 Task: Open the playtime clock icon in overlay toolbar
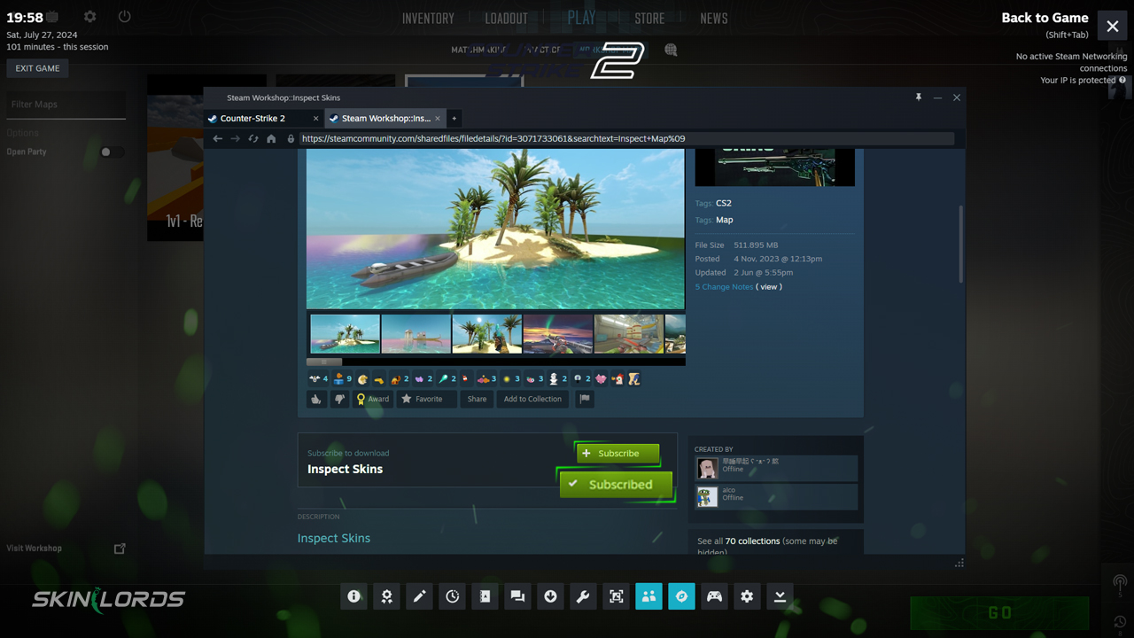pyautogui.click(x=452, y=596)
